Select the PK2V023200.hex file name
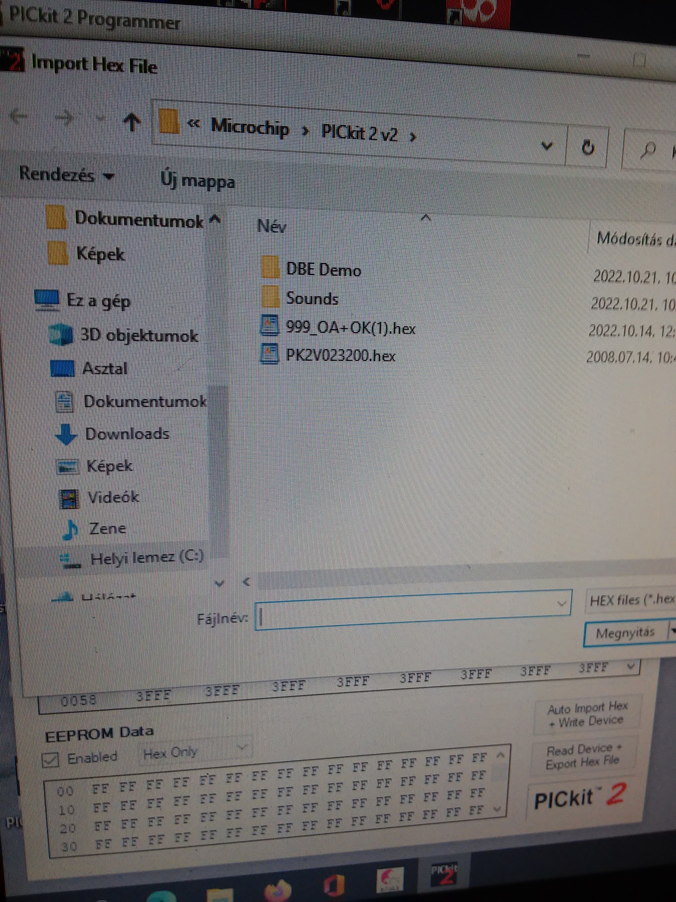Image resolution: width=676 pixels, height=902 pixels. click(x=340, y=355)
